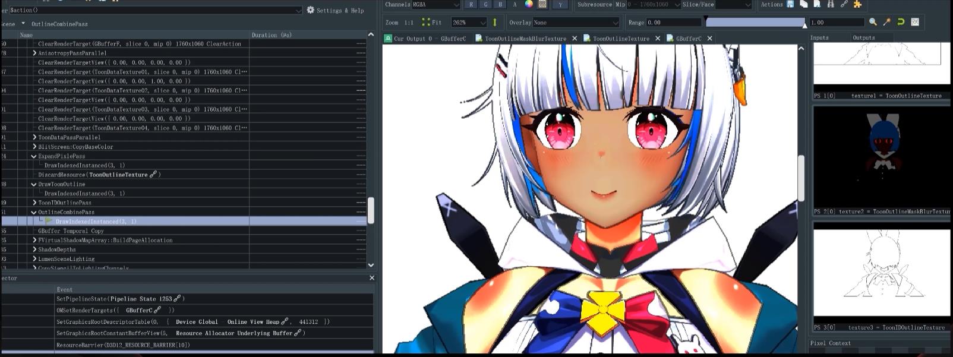Close the GBufferC texture tab
The image size is (953, 357).
pos(710,39)
